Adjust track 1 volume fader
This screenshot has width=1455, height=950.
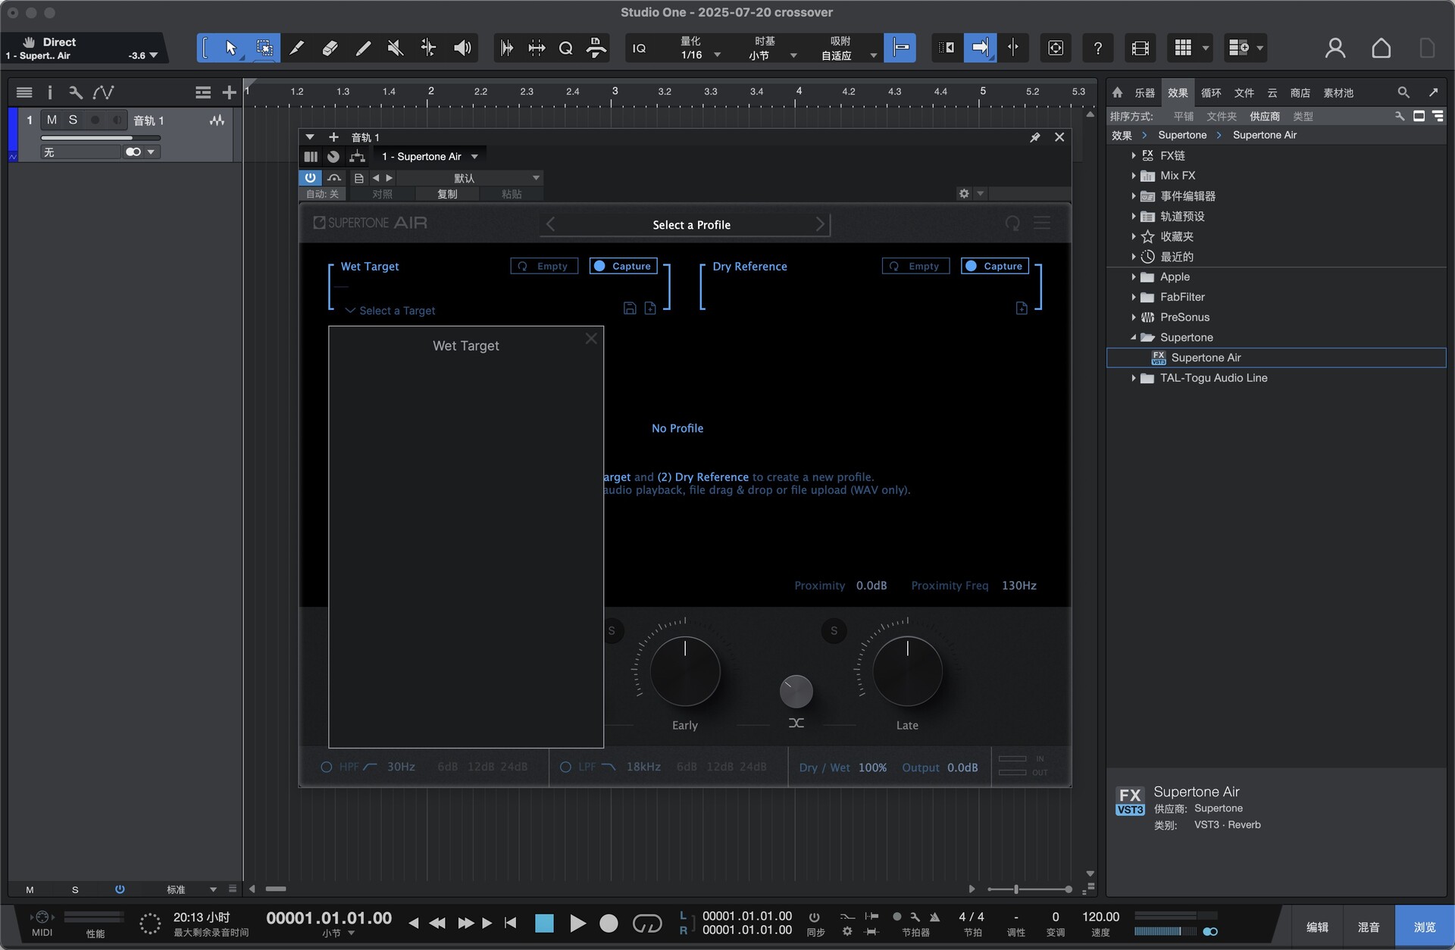pos(101,138)
